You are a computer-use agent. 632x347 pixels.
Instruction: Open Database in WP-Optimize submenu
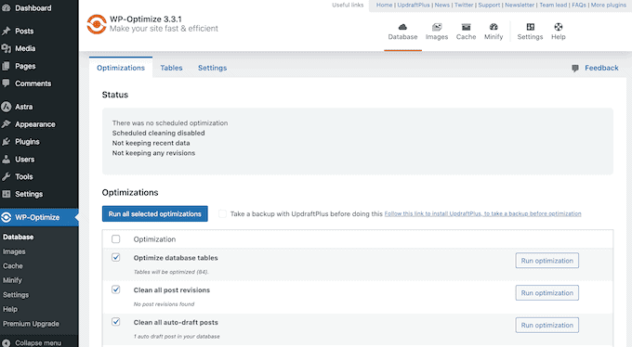pyautogui.click(x=19, y=238)
